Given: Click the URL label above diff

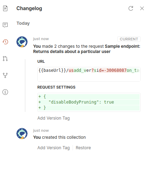Looking at the screenshot, I should [x=41, y=61].
